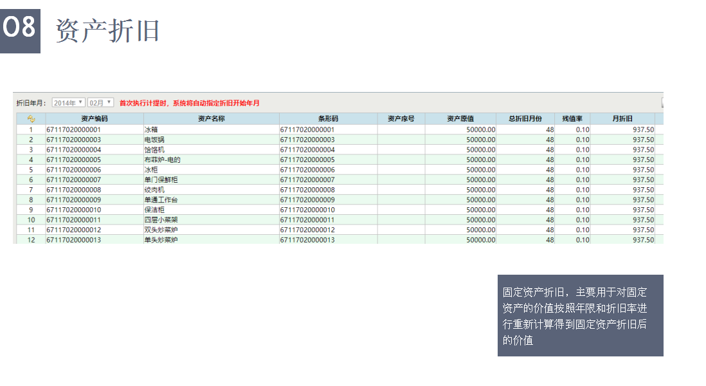This screenshot has height=386, width=706.
Task: Click the partially visible checkbox at toolbar right
Action: click(662, 102)
